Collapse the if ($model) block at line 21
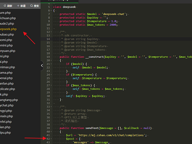The height and width of the screenshot is (144, 192). point(51,64)
